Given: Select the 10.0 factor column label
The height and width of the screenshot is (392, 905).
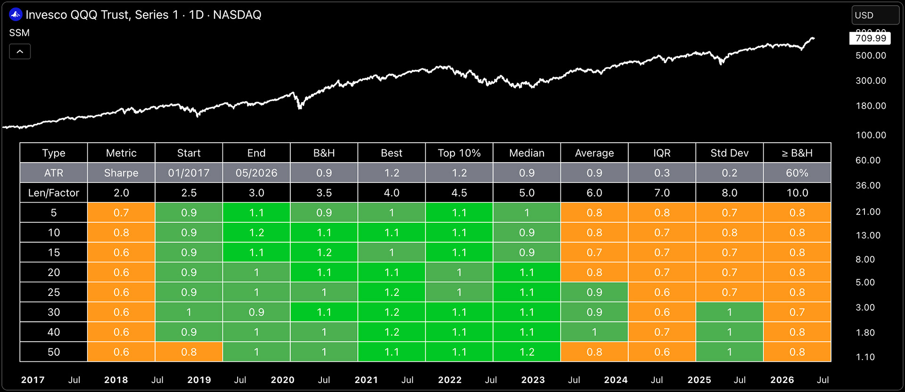Looking at the screenshot, I should [797, 193].
